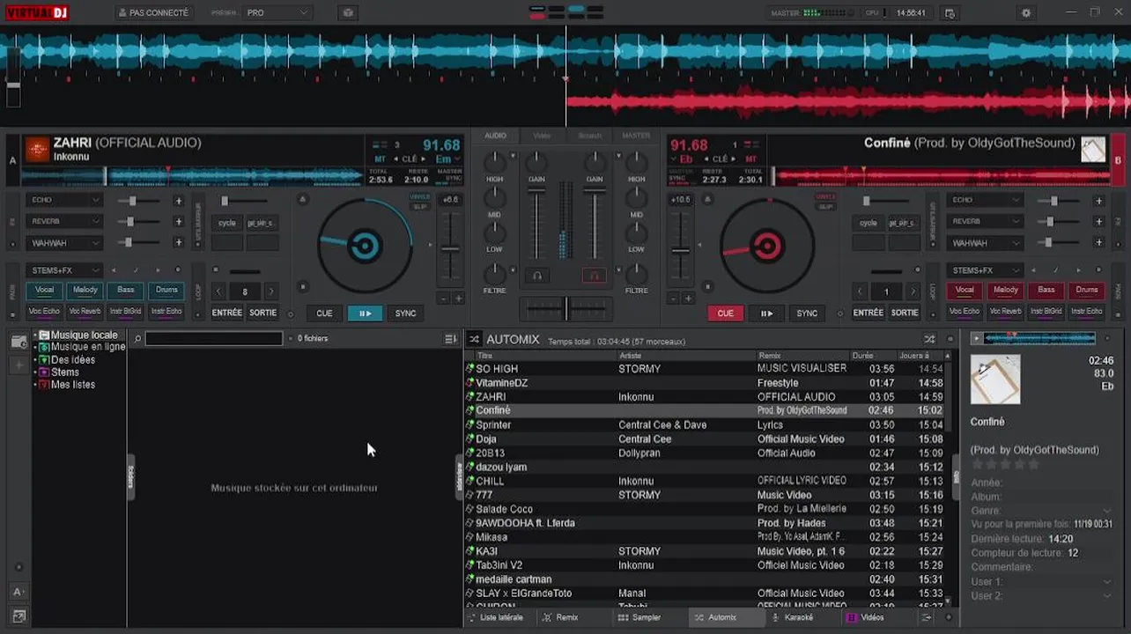Open the WAHWAH effect dropdown on deck A

pyautogui.click(x=64, y=243)
